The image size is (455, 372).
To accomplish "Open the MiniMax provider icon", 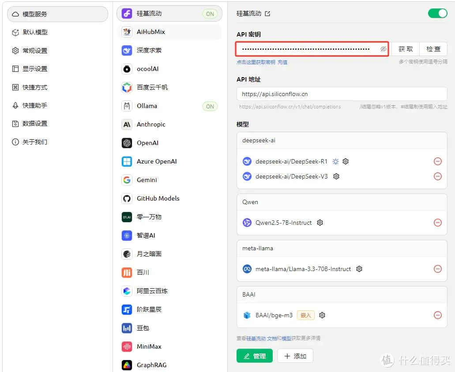I will 127,346.
